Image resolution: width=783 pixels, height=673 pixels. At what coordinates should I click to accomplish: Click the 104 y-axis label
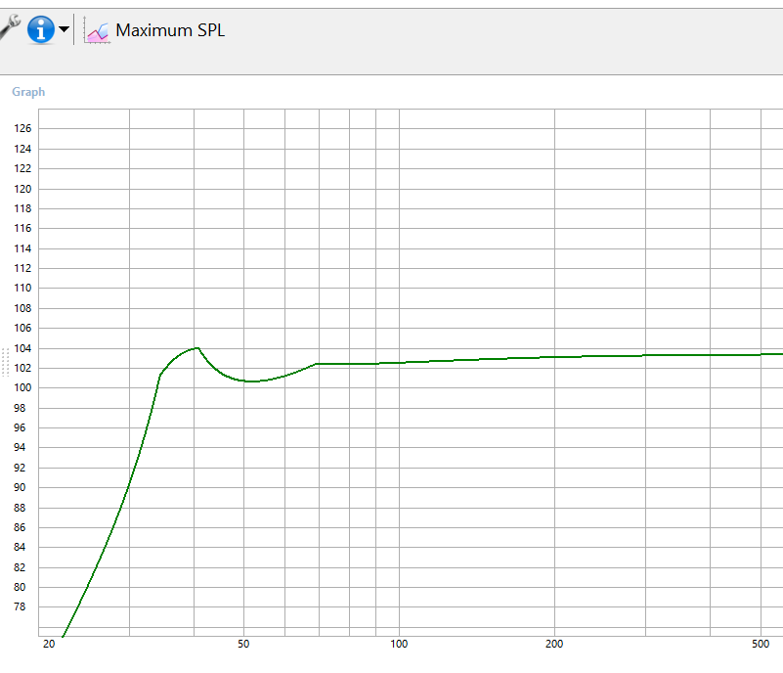pyautogui.click(x=22, y=348)
